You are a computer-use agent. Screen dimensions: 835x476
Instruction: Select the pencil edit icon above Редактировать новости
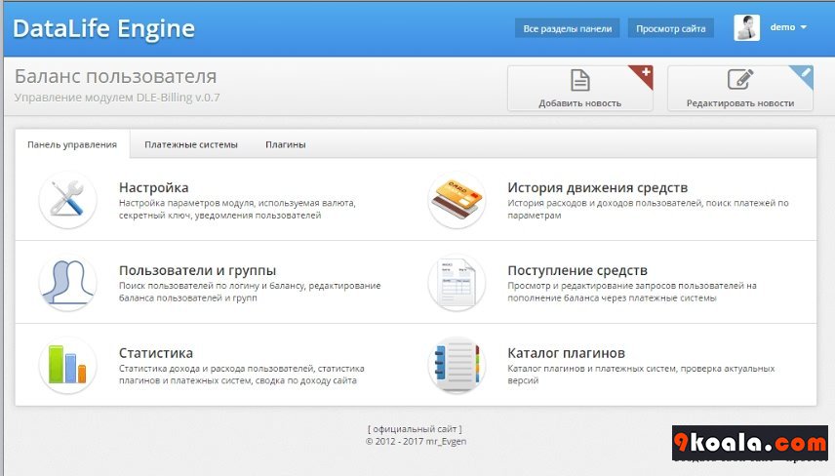coord(740,80)
